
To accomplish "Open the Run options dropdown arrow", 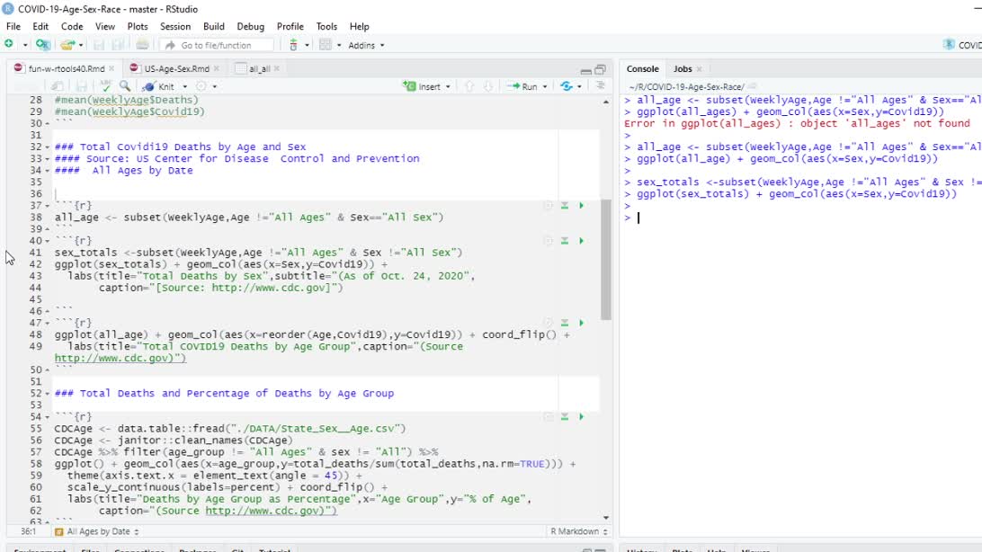I will click(545, 87).
